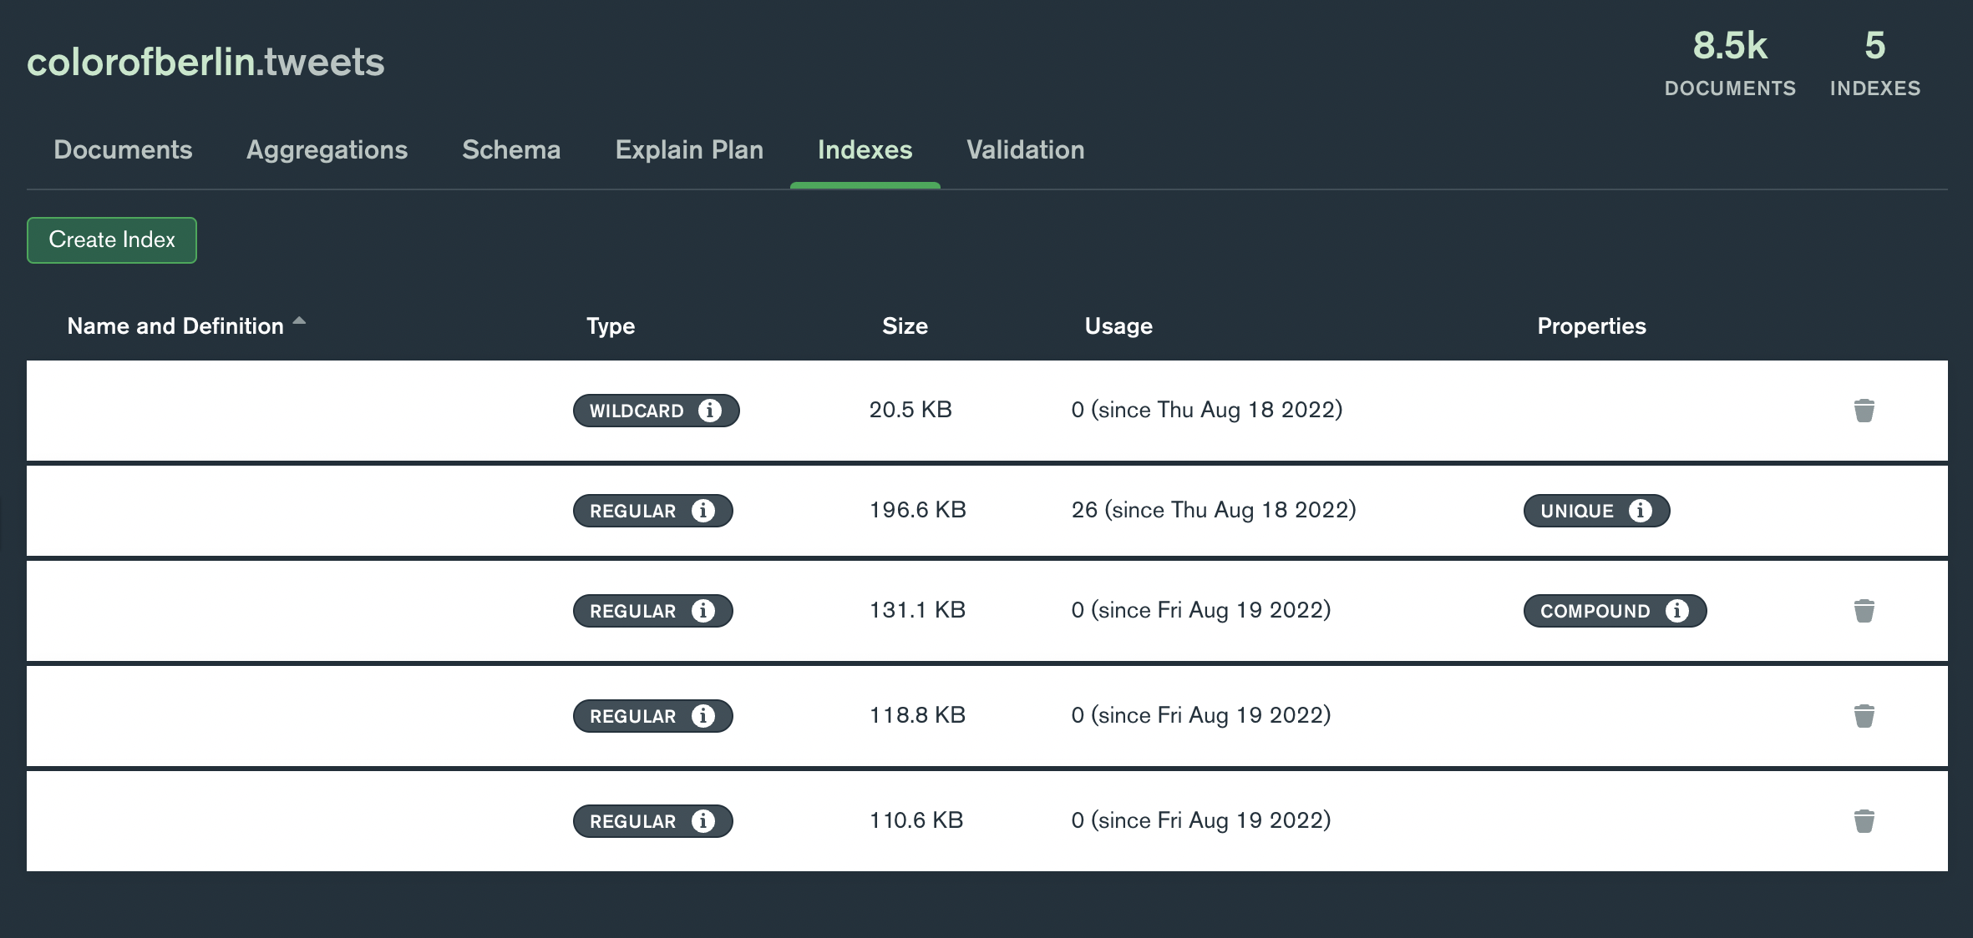This screenshot has height=938, width=1973.
Task: Open info icon on WILDCARD badge
Action: 709,411
